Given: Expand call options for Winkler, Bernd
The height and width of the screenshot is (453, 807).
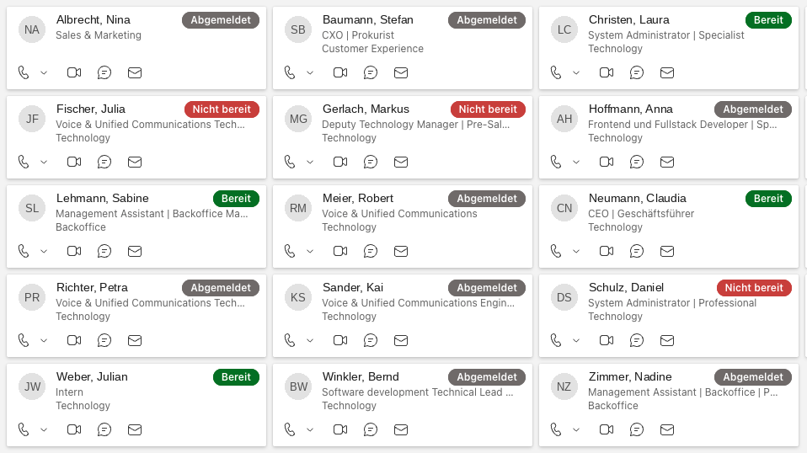Looking at the screenshot, I should coord(310,430).
